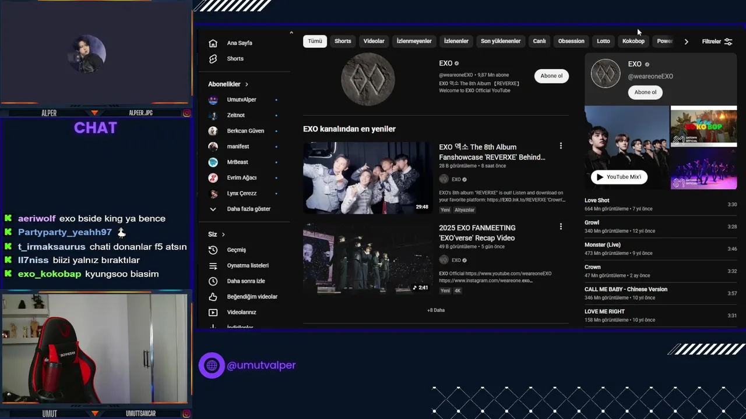Image resolution: width=746 pixels, height=419 pixels.
Task: Click @weareoneEXO handle in right panel
Action: pos(650,76)
